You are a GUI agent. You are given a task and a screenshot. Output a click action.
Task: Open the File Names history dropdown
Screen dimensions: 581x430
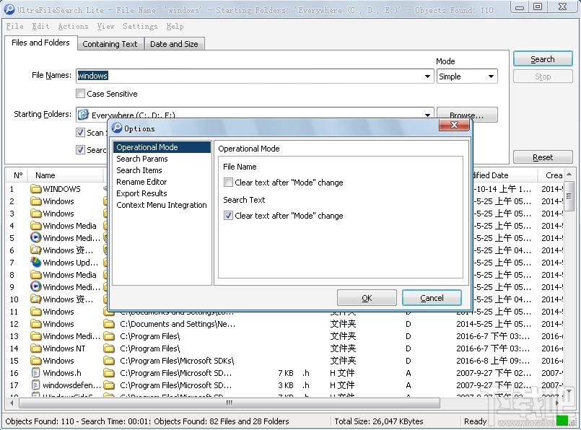(x=427, y=76)
